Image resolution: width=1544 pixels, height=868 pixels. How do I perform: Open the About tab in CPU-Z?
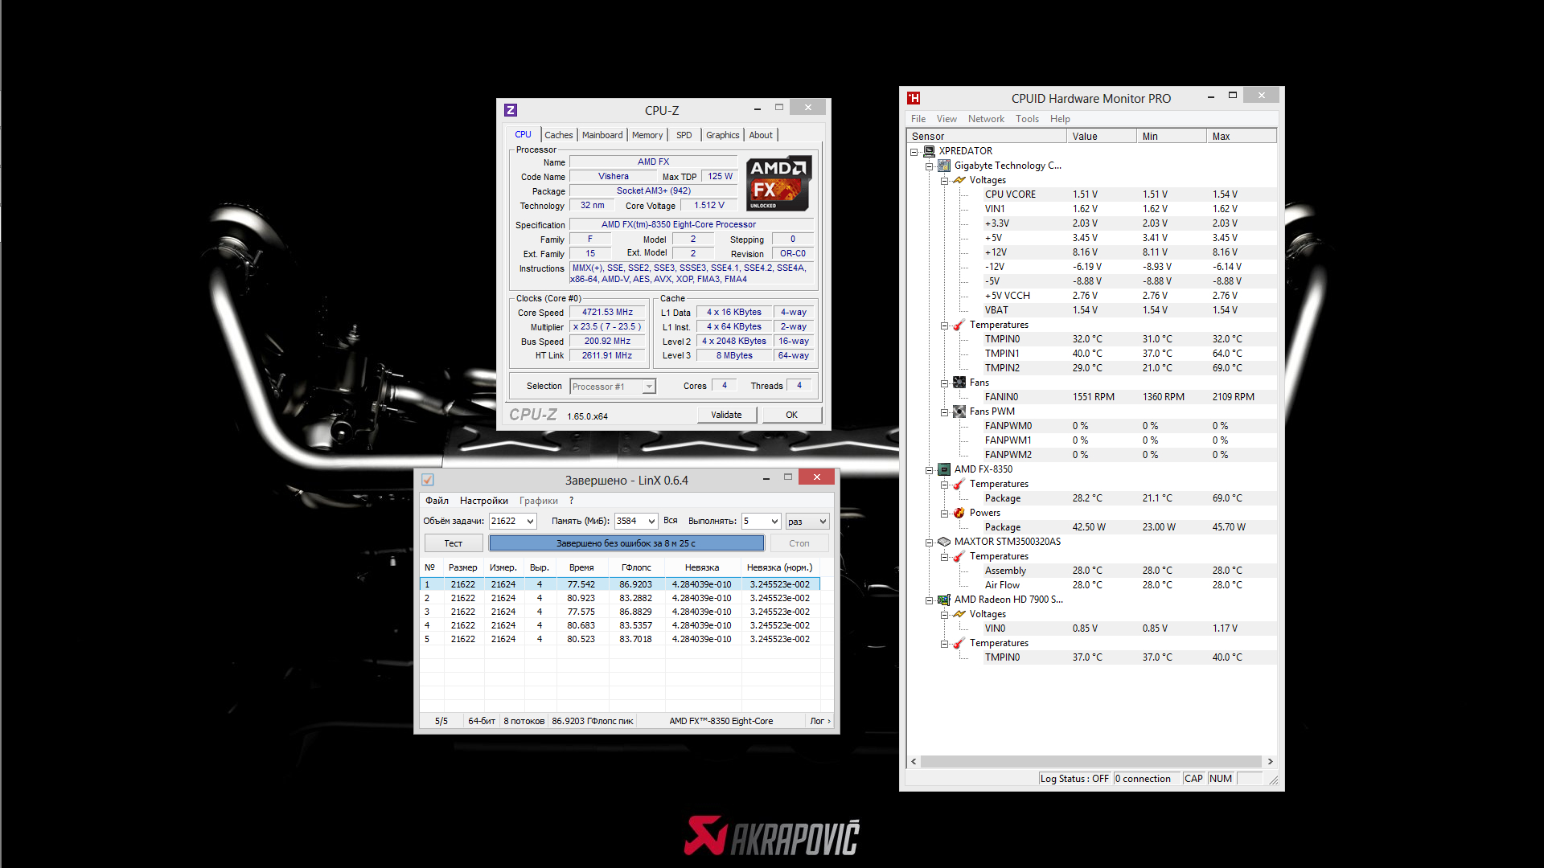click(761, 135)
